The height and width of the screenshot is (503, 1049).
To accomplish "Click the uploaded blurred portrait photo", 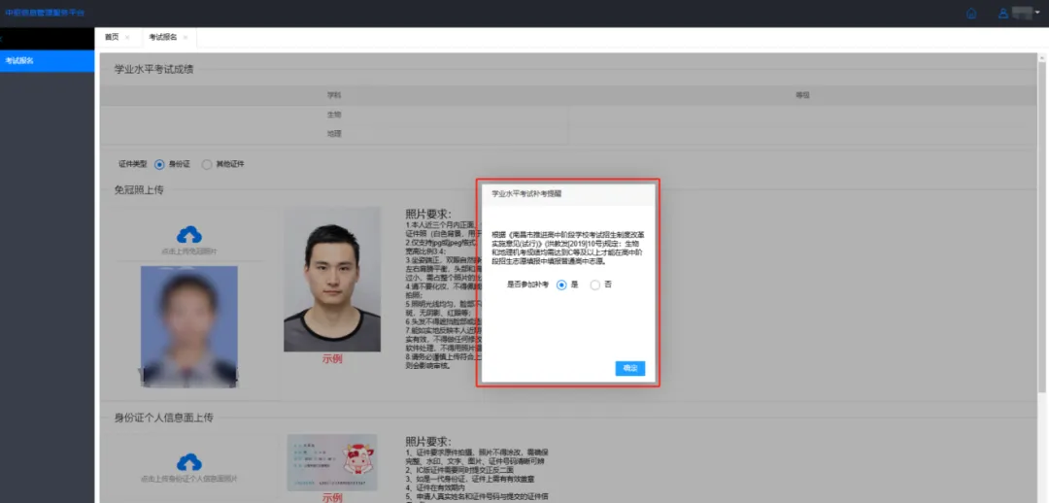I will pos(188,326).
